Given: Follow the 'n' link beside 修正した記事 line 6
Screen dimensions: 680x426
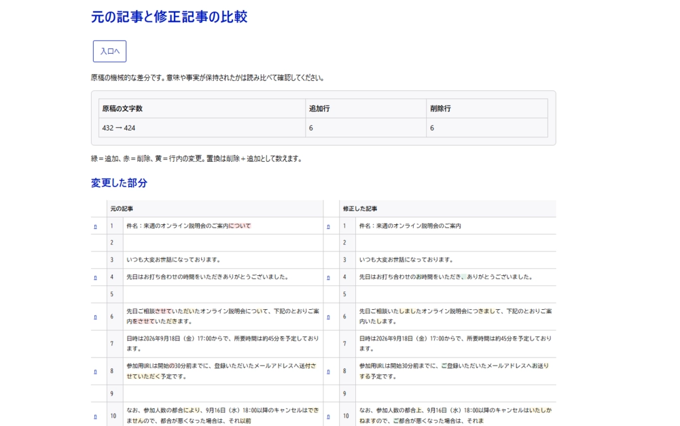Looking at the screenshot, I should [x=328, y=317].
